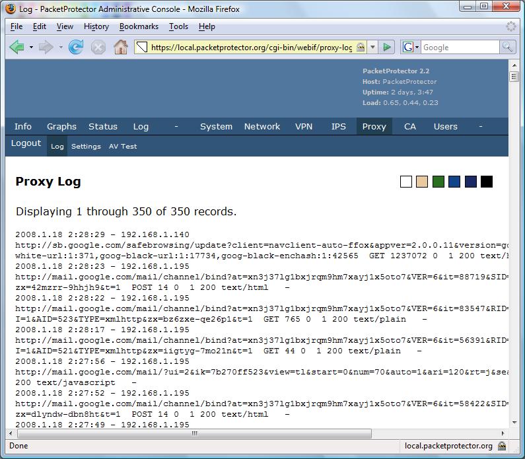Expand the address bar URL history dropdown
Screen dimensions: 525x459
click(372, 47)
